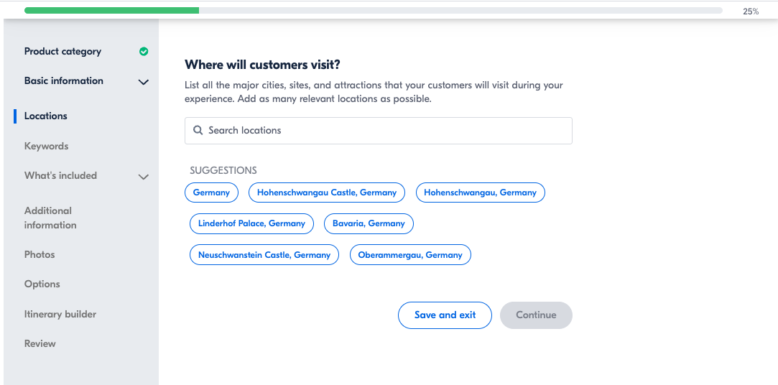Choose the Oberammergau, Germany suggestion
The image size is (778, 385).
click(410, 255)
